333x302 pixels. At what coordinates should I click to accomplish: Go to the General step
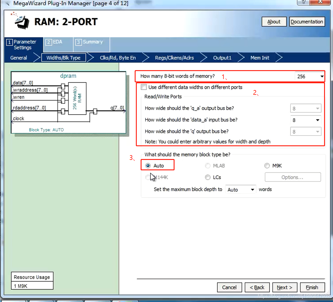[x=19, y=58]
